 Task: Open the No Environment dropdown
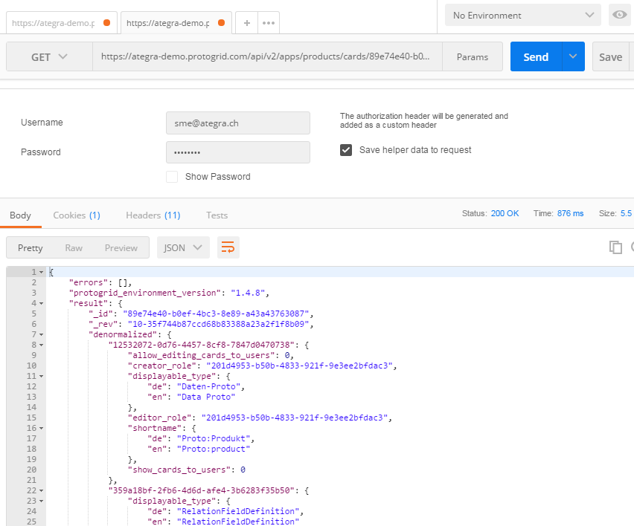coord(523,16)
